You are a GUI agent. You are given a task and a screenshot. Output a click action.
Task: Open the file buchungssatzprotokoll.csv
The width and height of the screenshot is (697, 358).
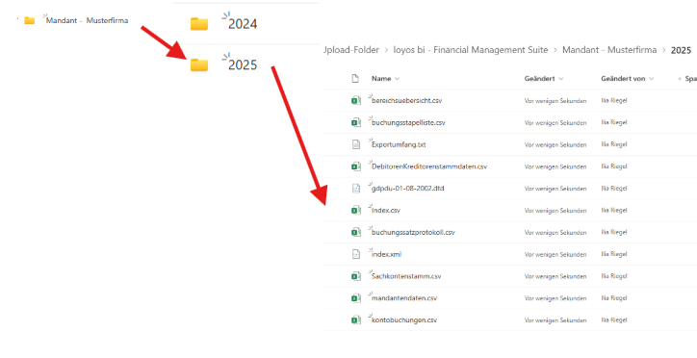point(413,232)
